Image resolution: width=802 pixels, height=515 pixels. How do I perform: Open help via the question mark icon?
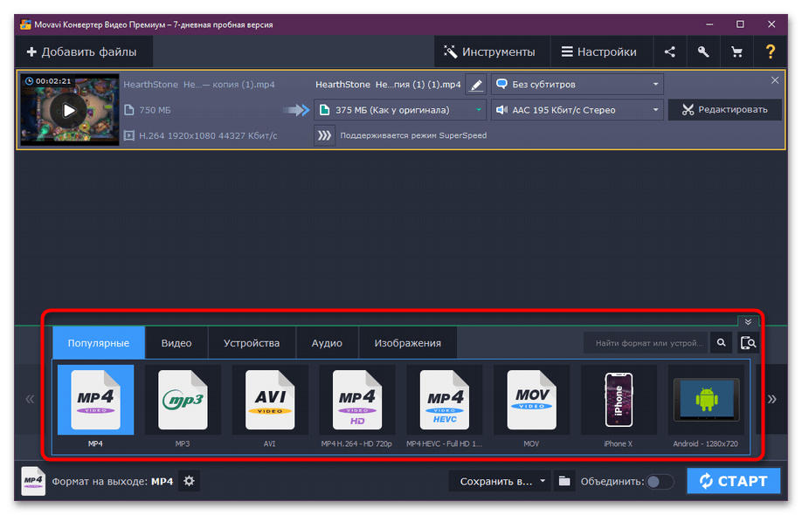click(771, 51)
